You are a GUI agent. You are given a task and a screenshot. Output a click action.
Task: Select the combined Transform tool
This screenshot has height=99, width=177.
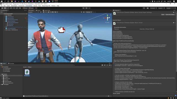click(17, 8)
